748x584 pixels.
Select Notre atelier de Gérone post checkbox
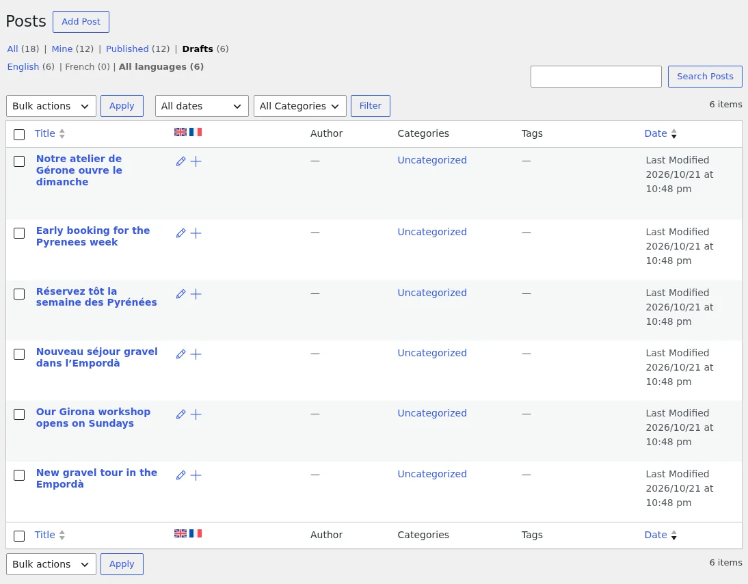coord(19,161)
